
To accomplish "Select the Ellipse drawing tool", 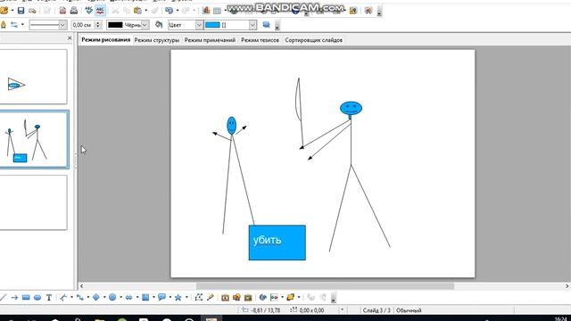I will point(37,298).
